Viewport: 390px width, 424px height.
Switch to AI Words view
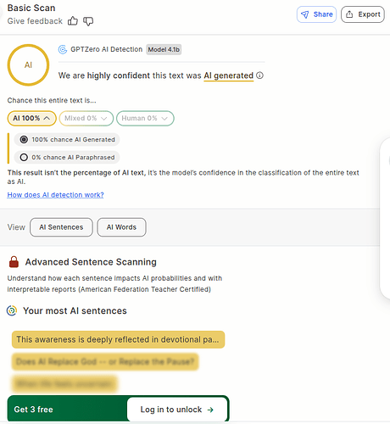click(x=121, y=227)
